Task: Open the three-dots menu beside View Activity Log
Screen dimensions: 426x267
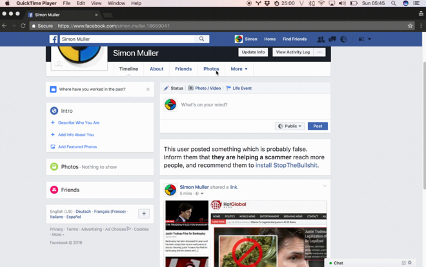Action: point(319,52)
